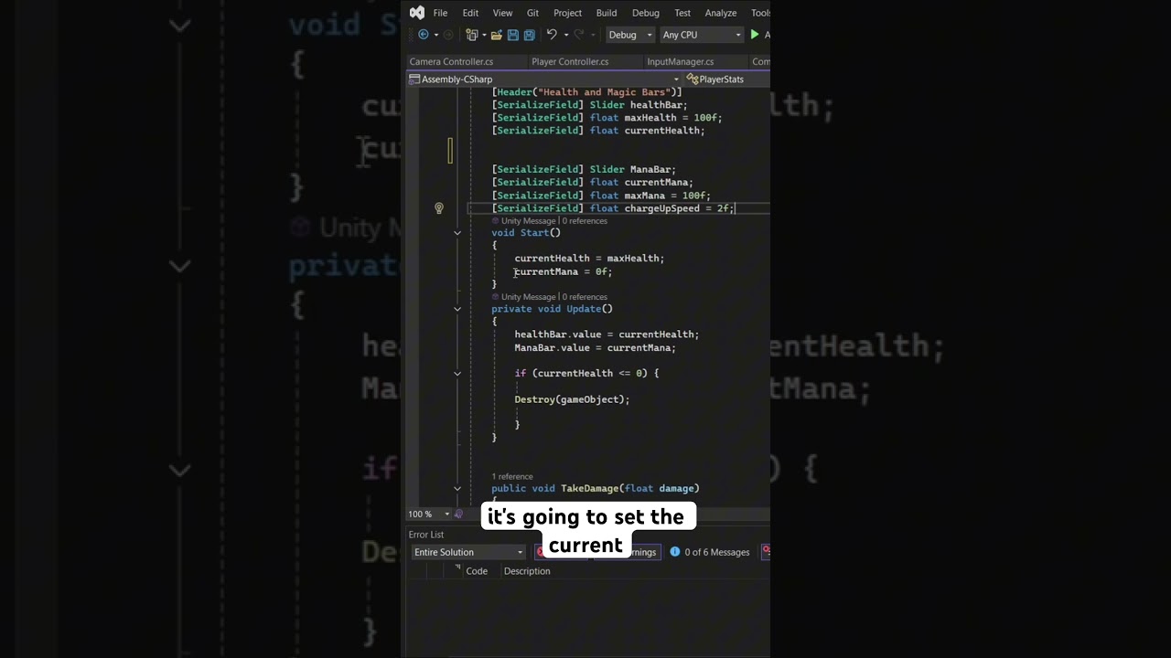This screenshot has width=1171, height=658.
Task: Click '0 references' CodeLens above Start()
Action: 585,221
